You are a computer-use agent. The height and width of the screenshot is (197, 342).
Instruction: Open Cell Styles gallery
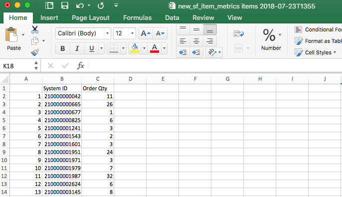pos(315,52)
